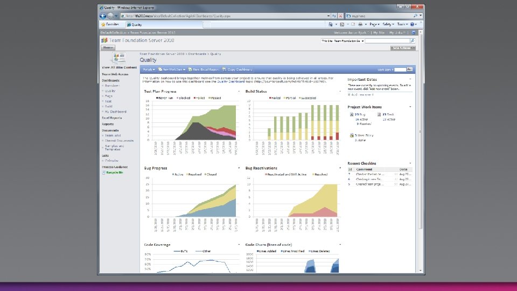517x291 pixels.
Task: Click the Add new event link
Action: [x=362, y=95]
